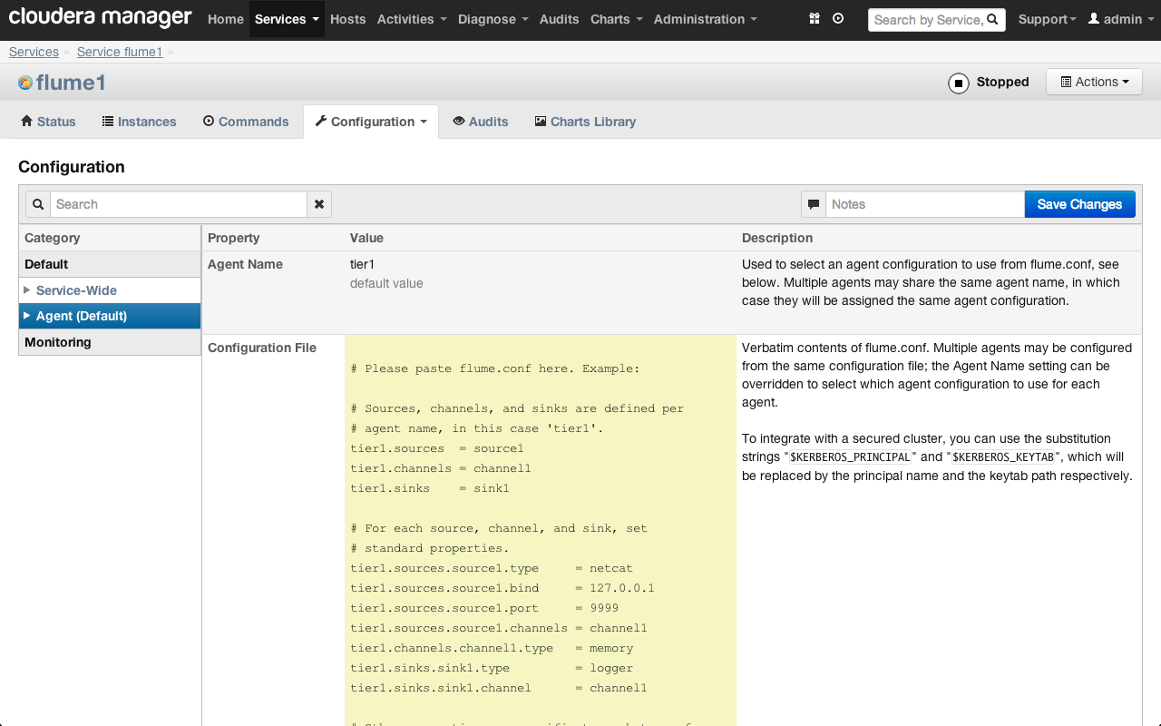Open the Diagnose dropdown menu

pos(493,19)
